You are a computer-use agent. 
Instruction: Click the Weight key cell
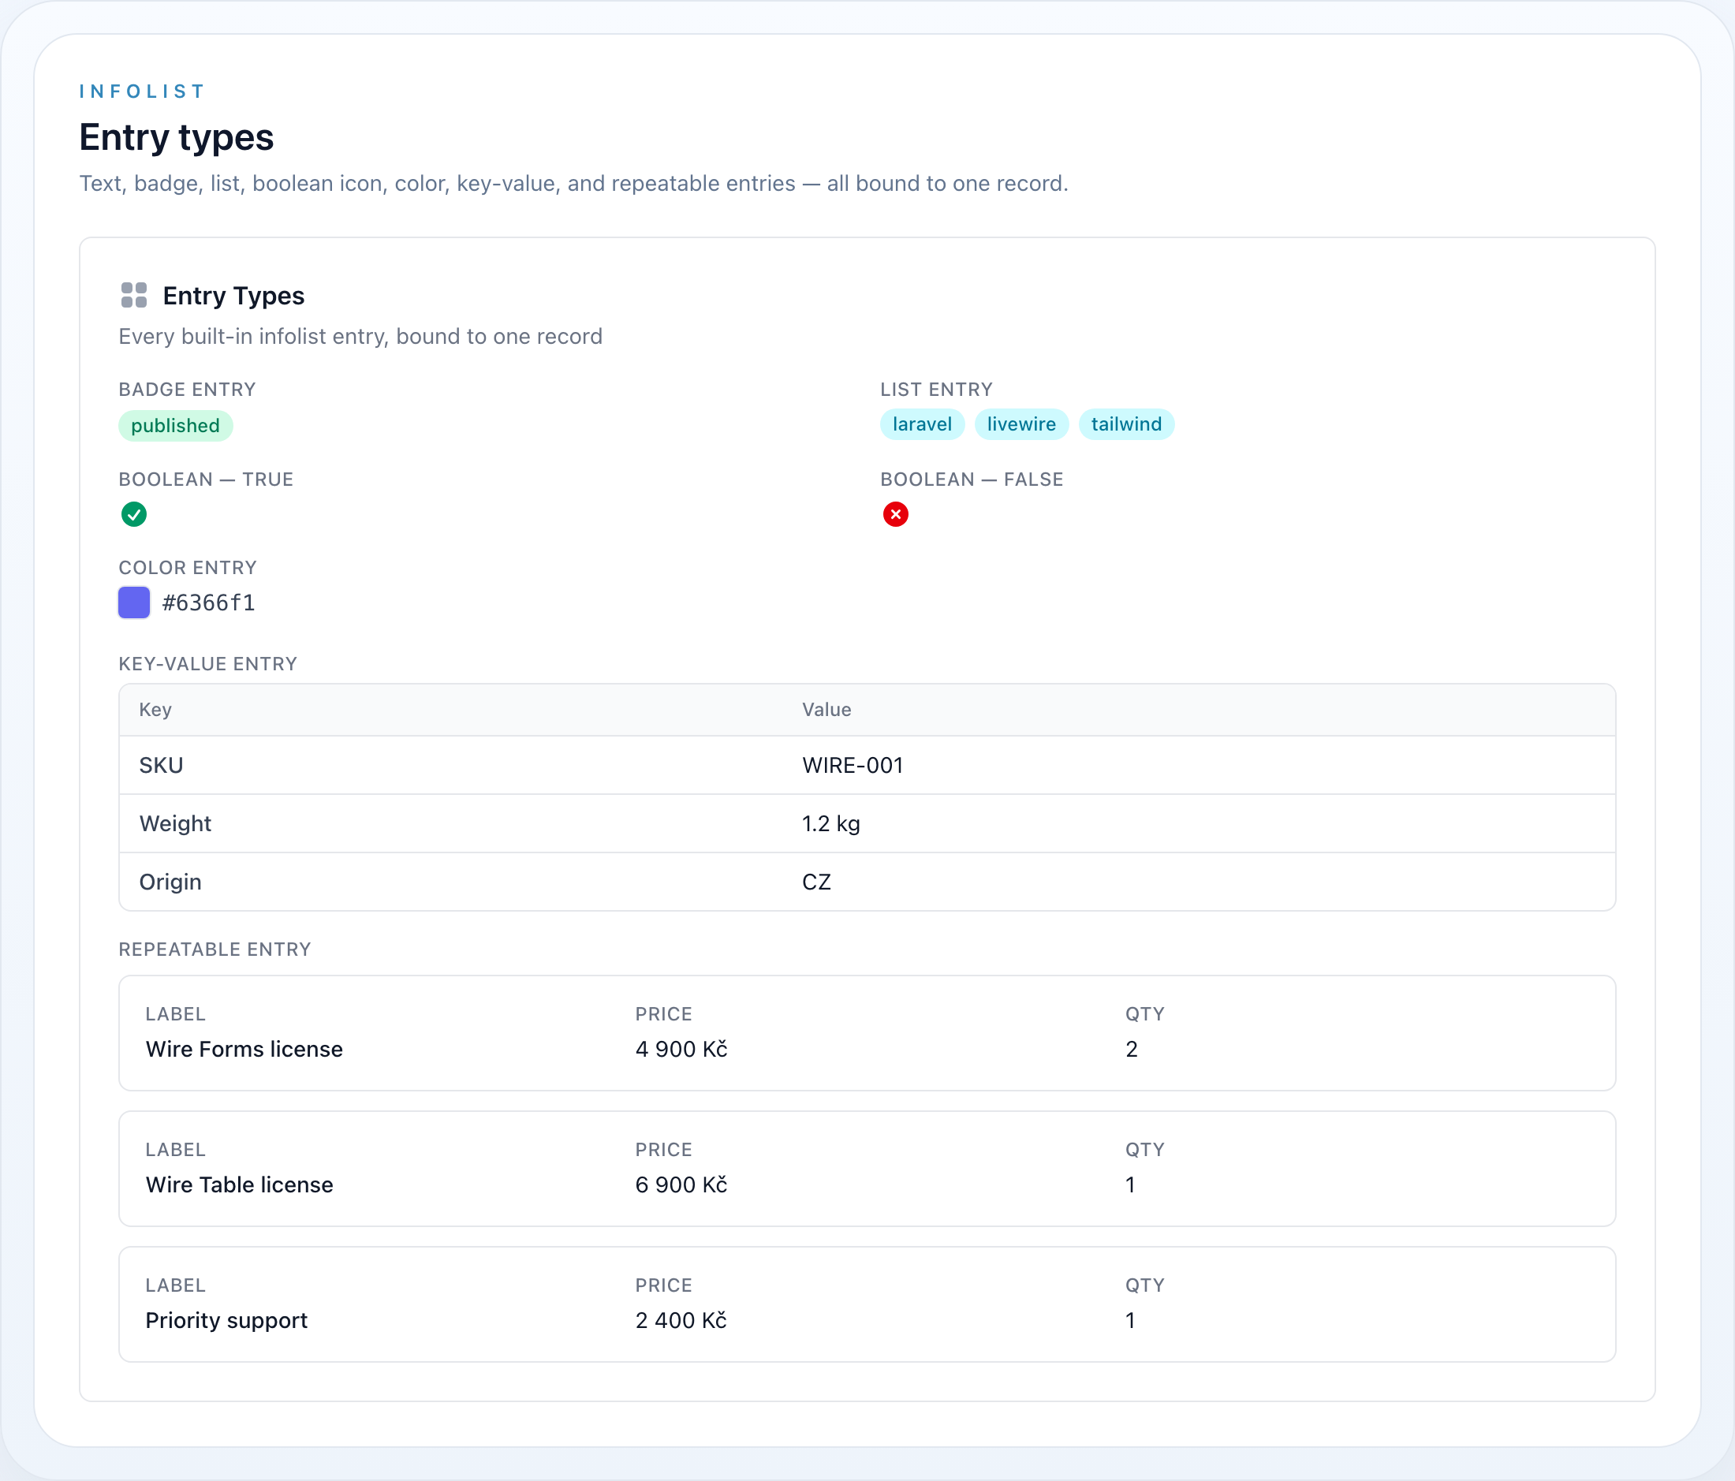[175, 824]
